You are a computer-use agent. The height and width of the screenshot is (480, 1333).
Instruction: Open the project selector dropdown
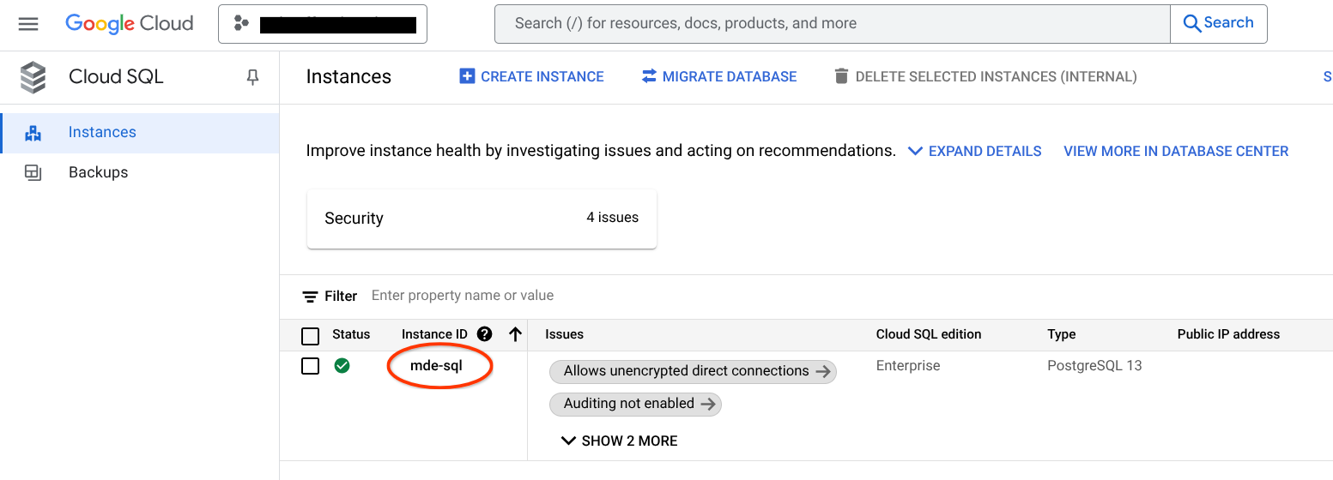point(323,24)
